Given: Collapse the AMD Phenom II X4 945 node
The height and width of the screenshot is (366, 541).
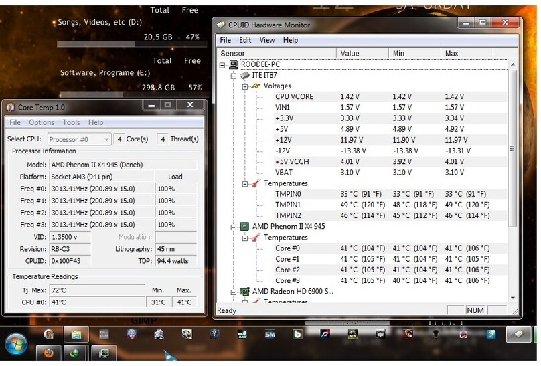Looking at the screenshot, I should click(234, 227).
